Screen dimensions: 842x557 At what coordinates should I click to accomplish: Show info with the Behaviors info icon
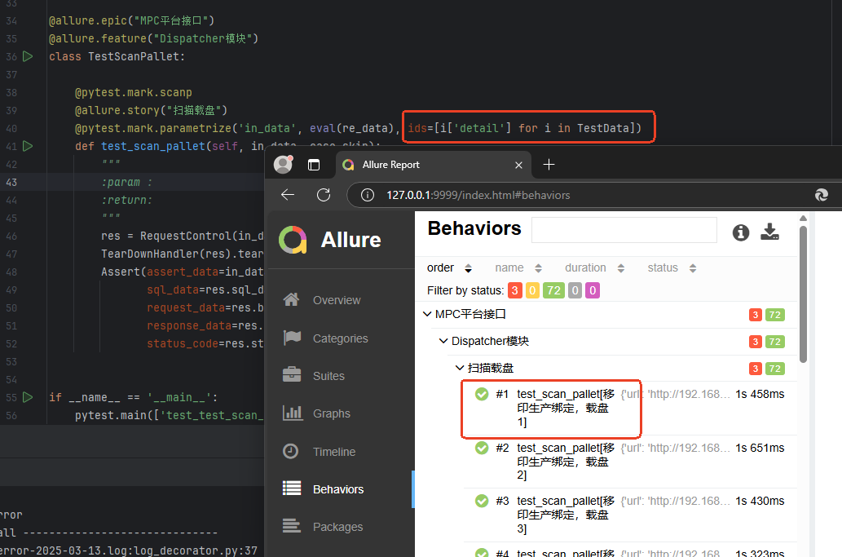point(740,232)
